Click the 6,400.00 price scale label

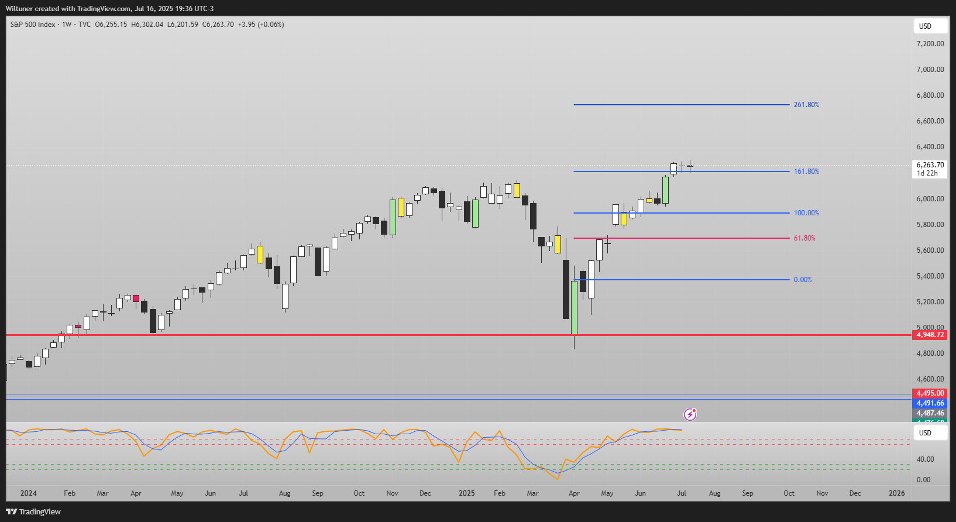coord(930,147)
